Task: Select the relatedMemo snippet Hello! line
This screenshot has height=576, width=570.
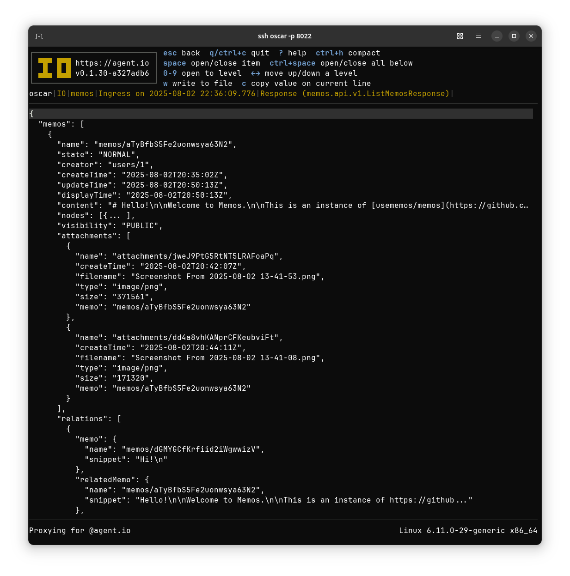Action: [x=279, y=500]
